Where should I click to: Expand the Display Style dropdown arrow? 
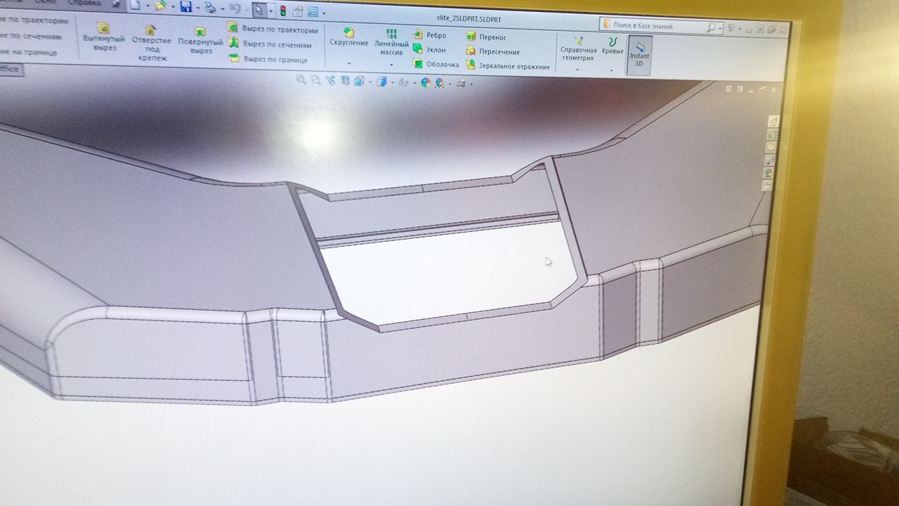[391, 83]
